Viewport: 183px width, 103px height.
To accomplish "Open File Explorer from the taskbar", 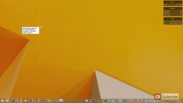I will click(7, 100).
